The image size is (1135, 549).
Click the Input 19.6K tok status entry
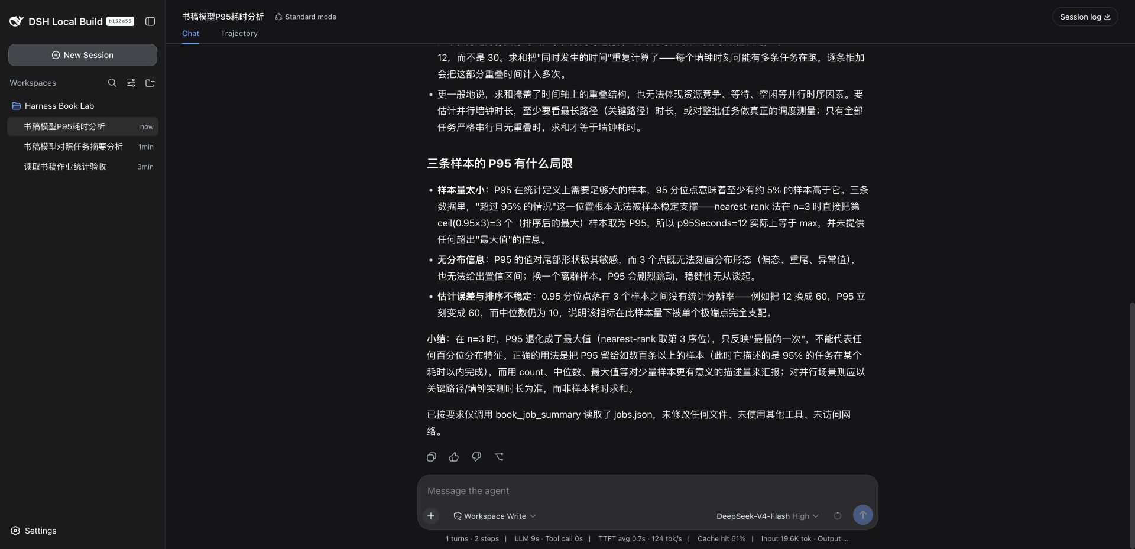coord(805,539)
